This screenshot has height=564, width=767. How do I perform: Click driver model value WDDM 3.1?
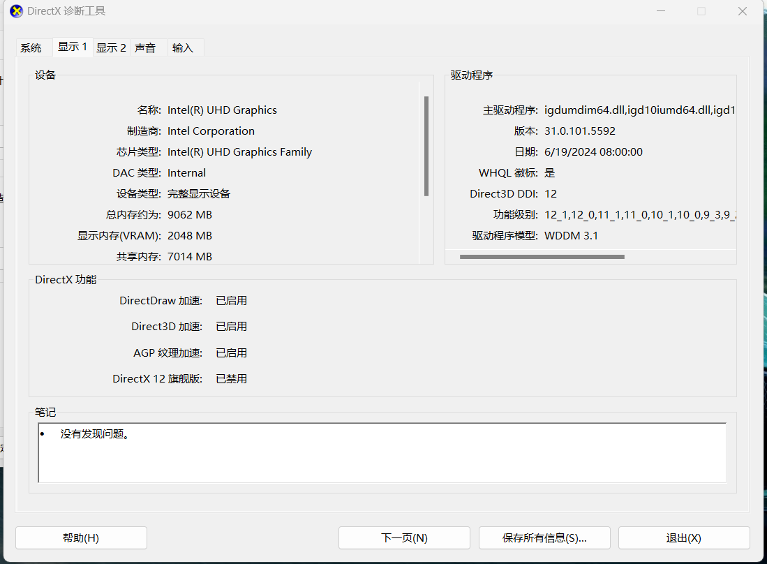click(x=571, y=236)
